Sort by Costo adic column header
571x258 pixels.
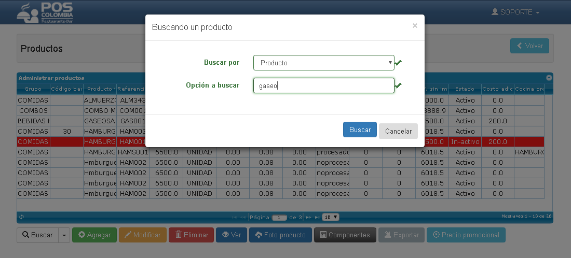[x=497, y=89]
